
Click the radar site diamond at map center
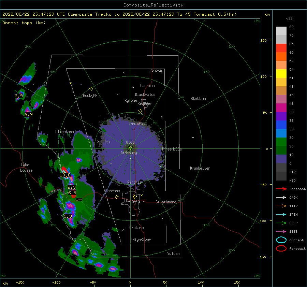[x=130, y=148]
